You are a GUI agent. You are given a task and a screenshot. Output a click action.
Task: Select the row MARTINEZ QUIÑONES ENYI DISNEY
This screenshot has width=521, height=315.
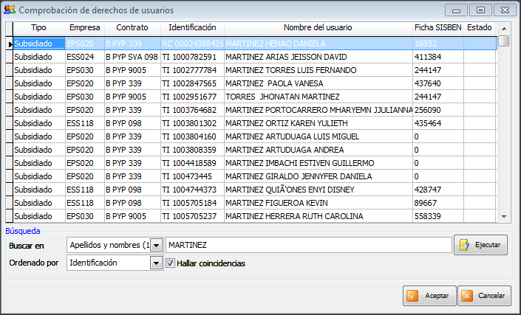click(254, 190)
